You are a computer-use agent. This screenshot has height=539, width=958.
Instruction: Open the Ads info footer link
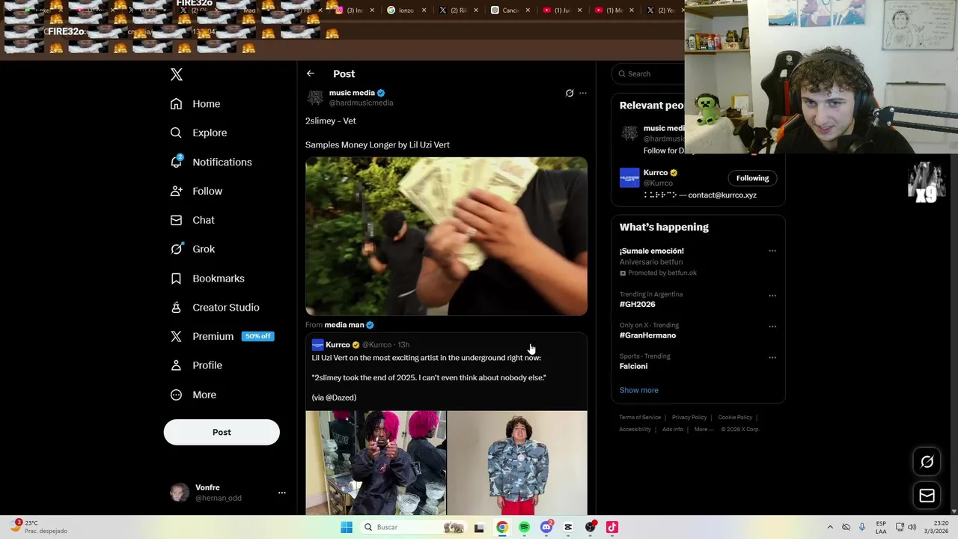tap(672, 430)
